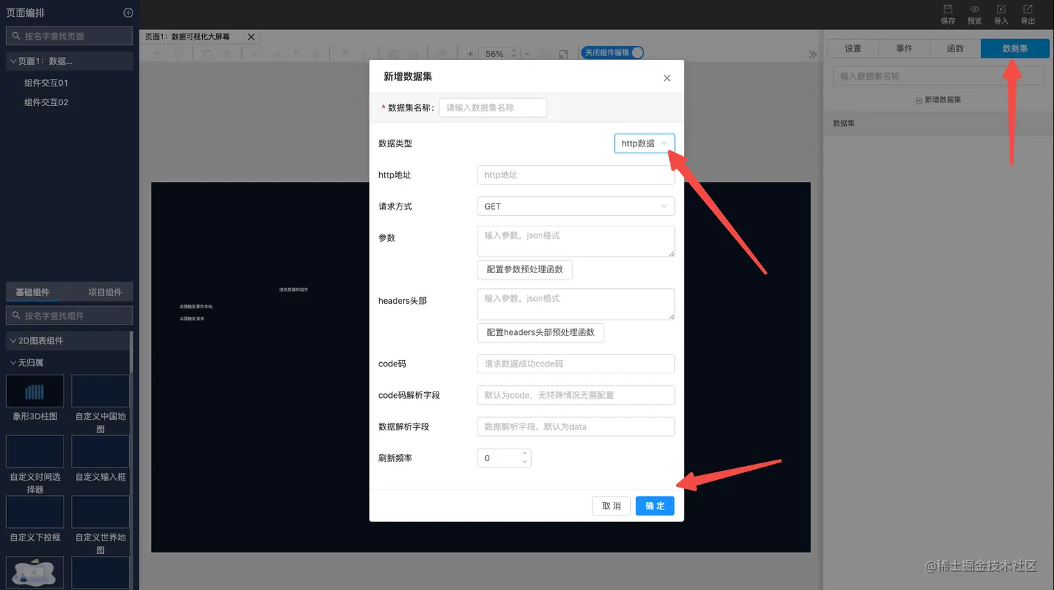Screen dimensions: 1054x590
Task: Toggle the 关闭组件编辑 switch
Action: [x=613, y=52]
